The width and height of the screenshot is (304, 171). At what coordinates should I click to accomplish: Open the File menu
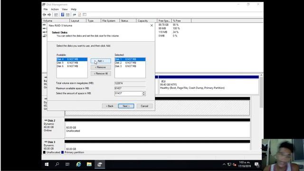pyautogui.click(x=46, y=9)
